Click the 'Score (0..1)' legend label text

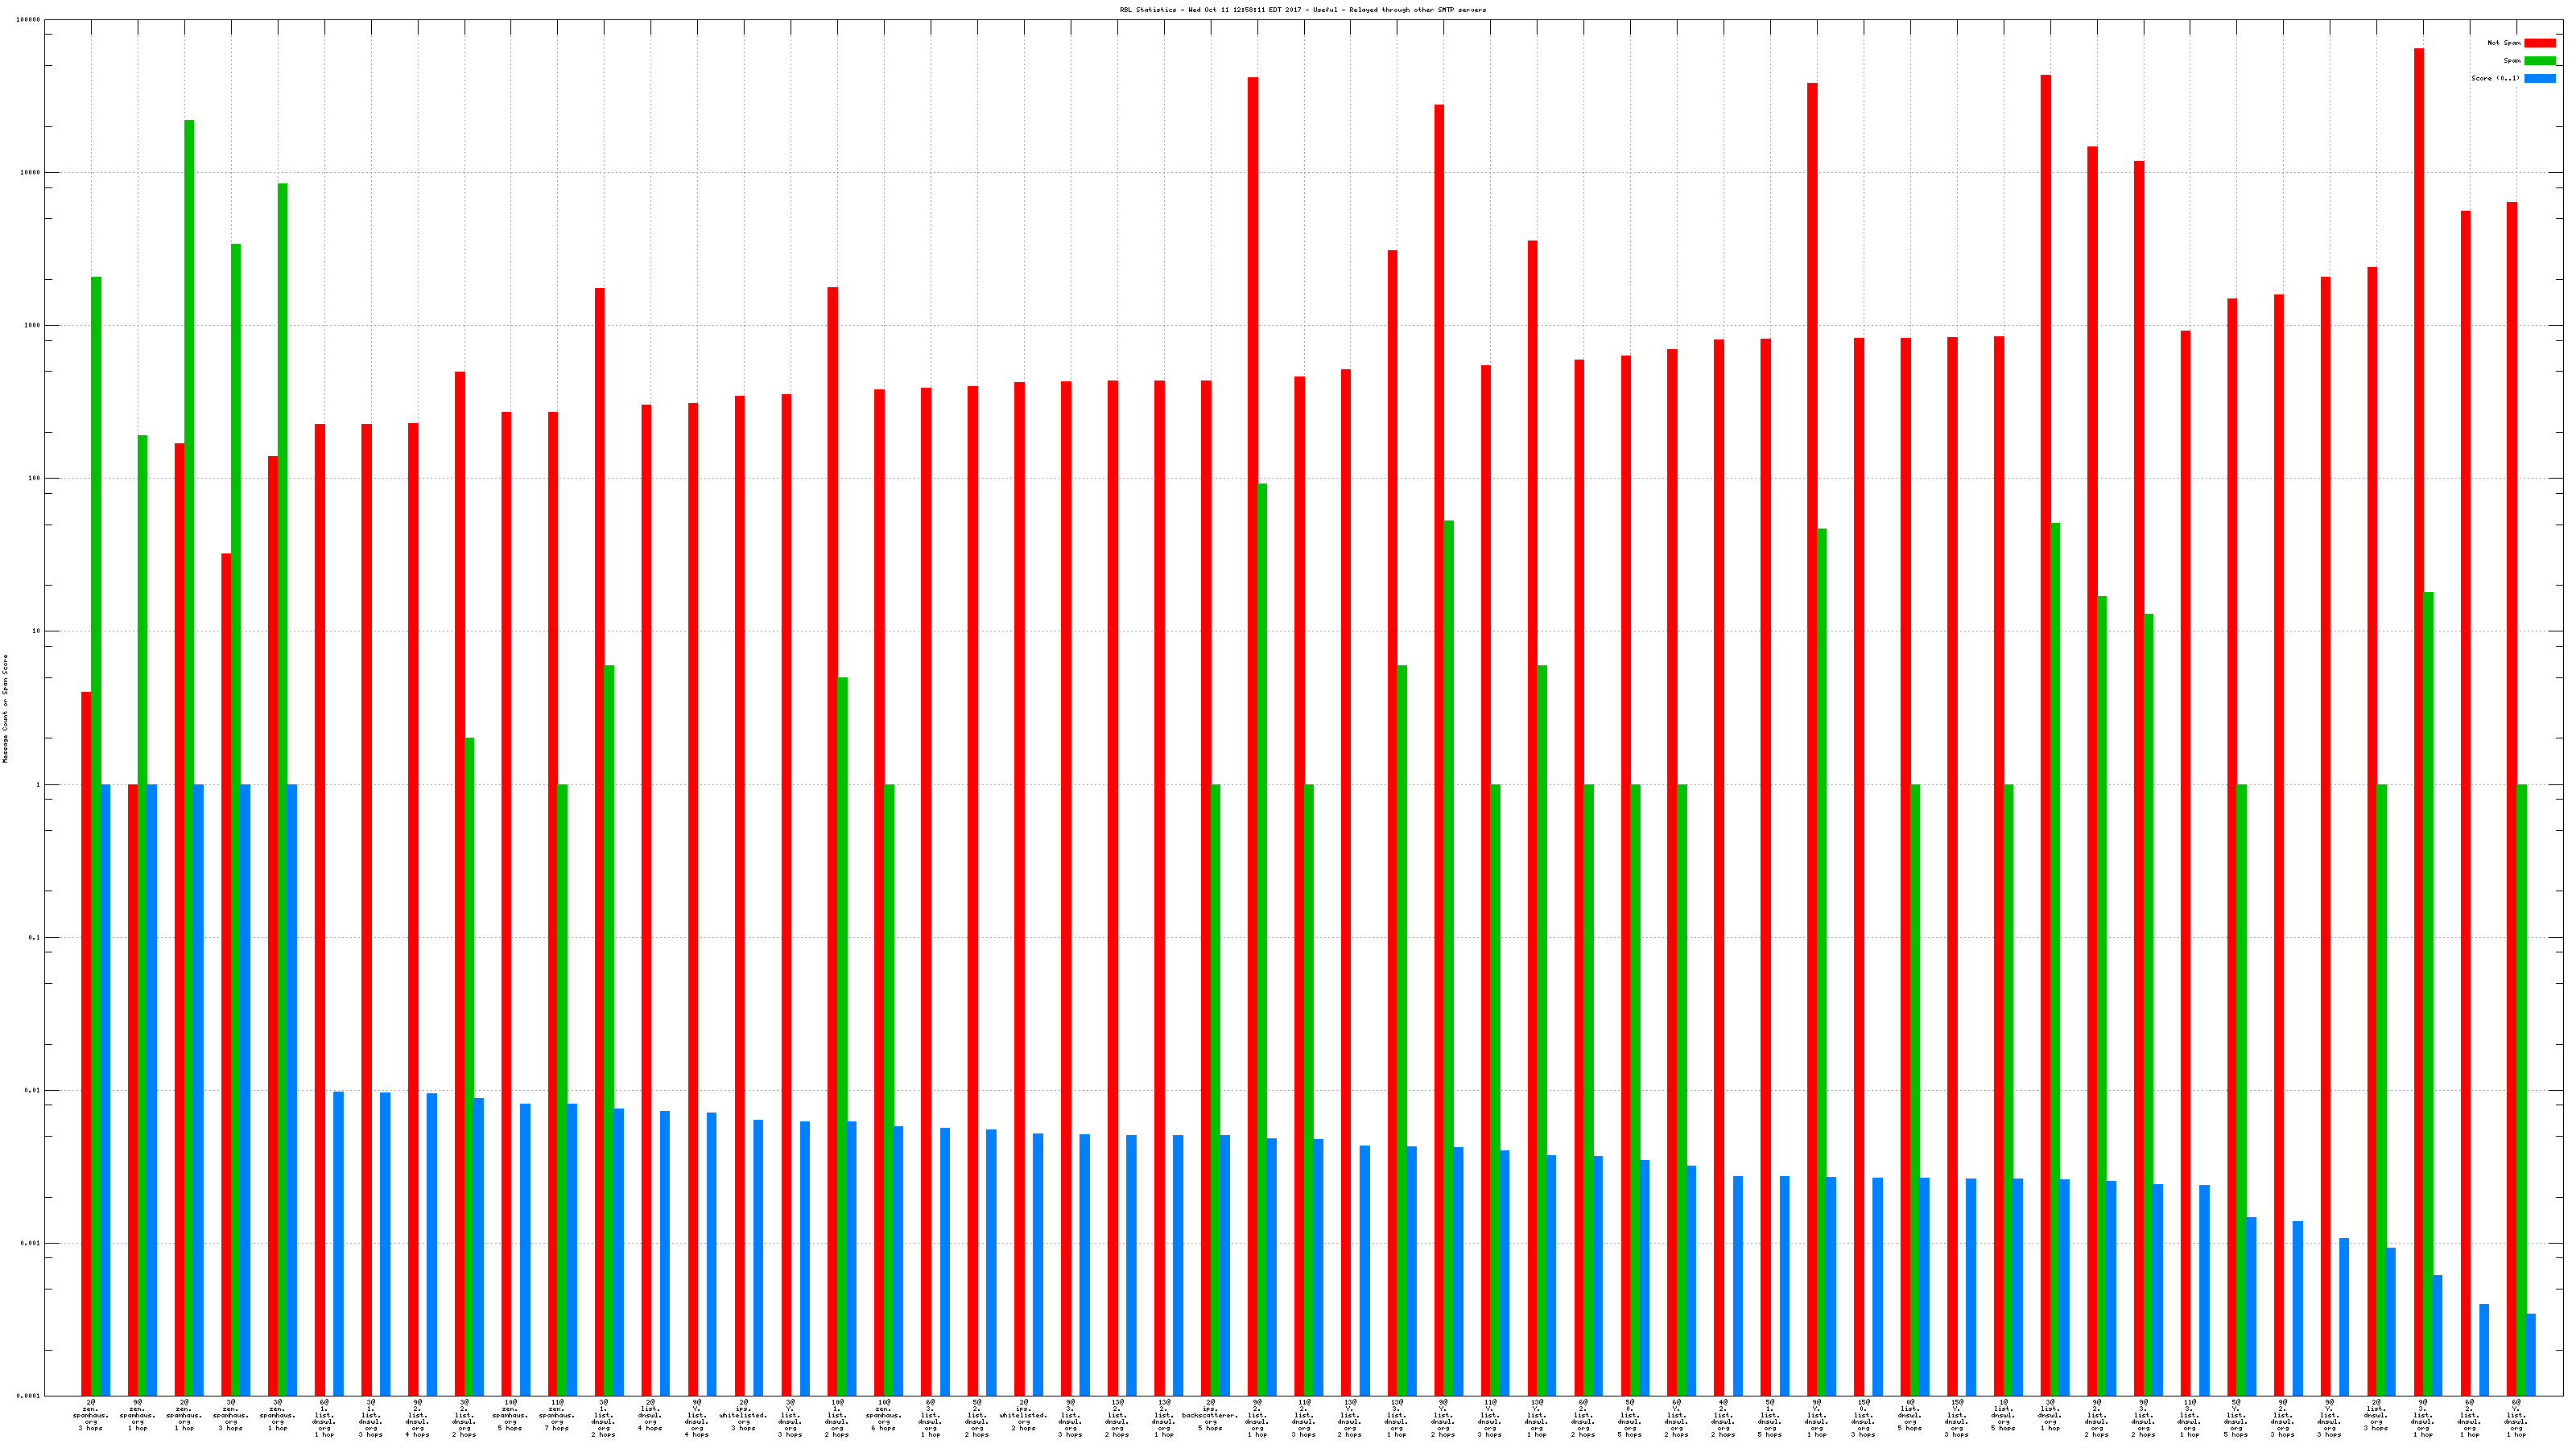[2495, 78]
